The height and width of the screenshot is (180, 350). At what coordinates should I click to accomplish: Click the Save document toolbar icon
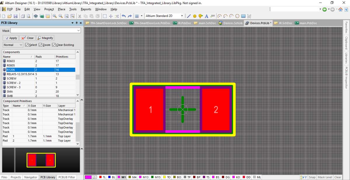[15, 16]
